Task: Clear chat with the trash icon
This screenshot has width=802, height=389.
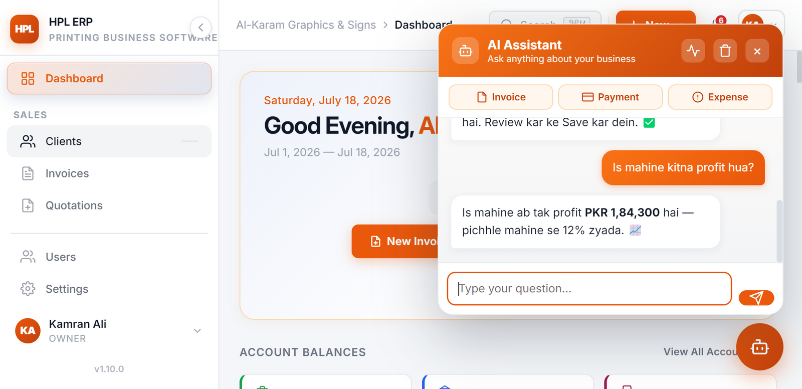Action: [725, 51]
